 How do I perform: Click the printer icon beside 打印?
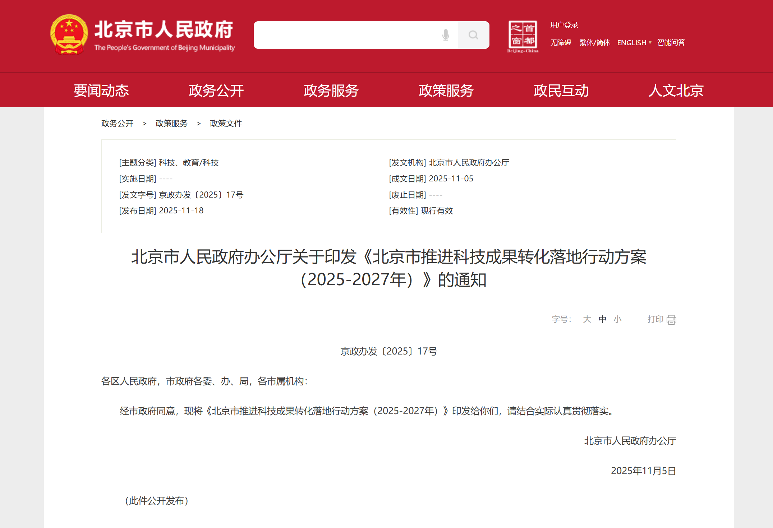(x=671, y=320)
